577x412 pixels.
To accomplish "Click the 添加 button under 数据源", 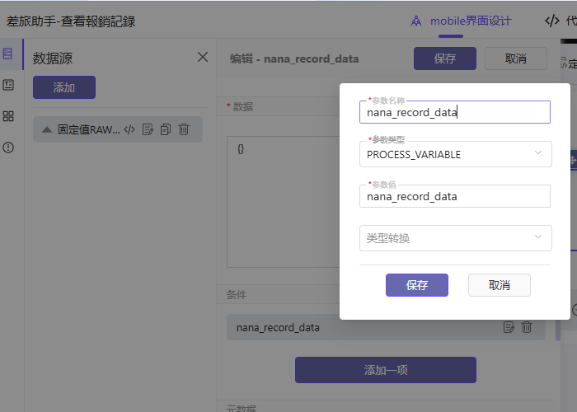I will 63,87.
